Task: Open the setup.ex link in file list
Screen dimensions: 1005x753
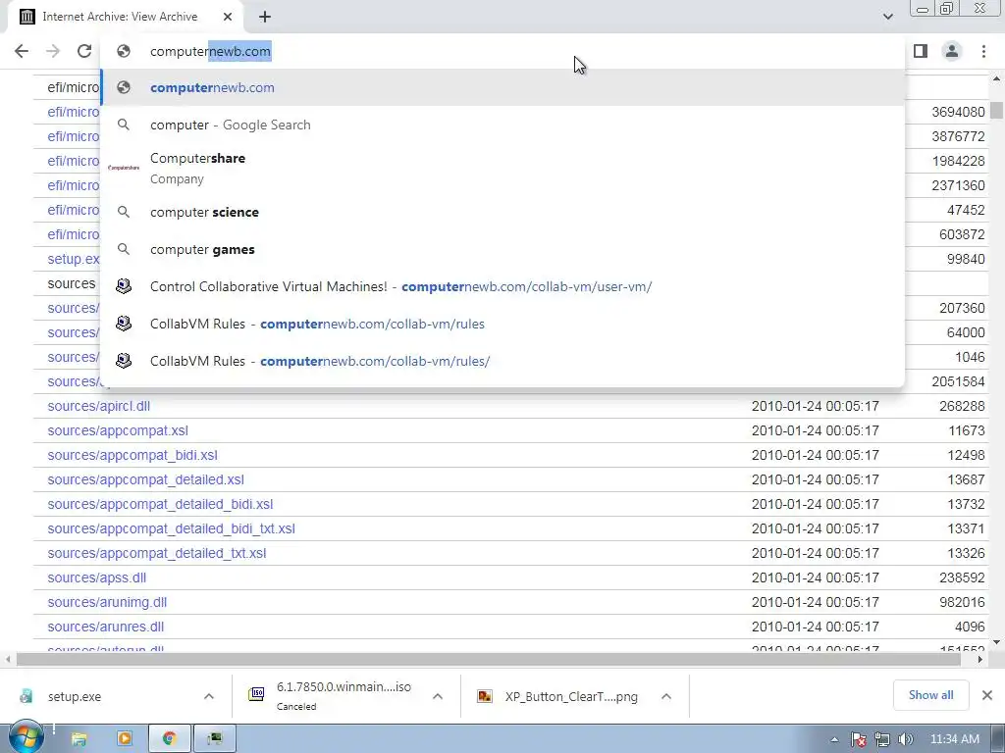Action: tap(73, 259)
